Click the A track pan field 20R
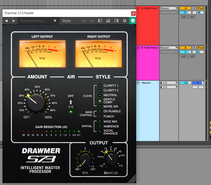 pyautogui.click(x=198, y=12)
